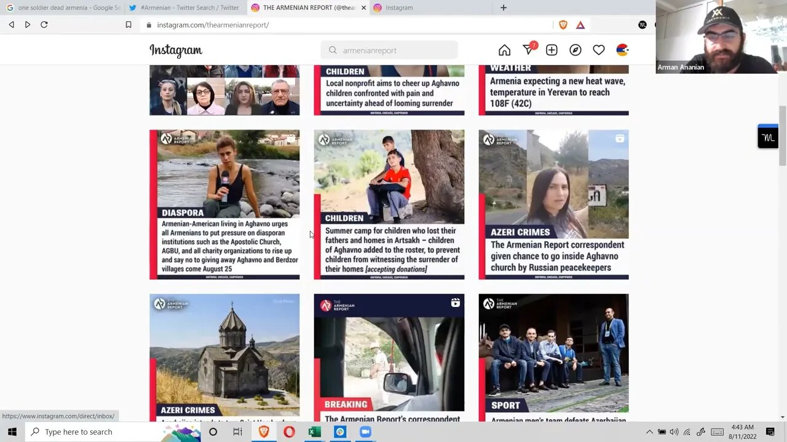The image size is (787, 442).
Task: Open Cortana circle on taskbar
Action: [x=213, y=432]
